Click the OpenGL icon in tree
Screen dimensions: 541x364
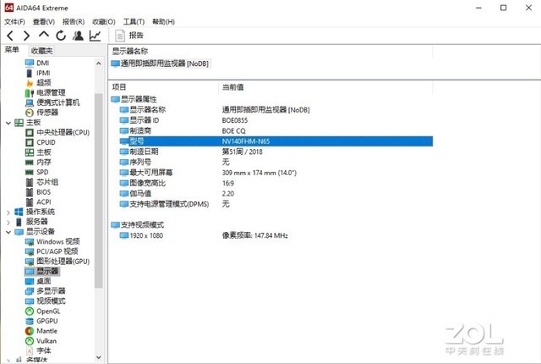[30, 312]
